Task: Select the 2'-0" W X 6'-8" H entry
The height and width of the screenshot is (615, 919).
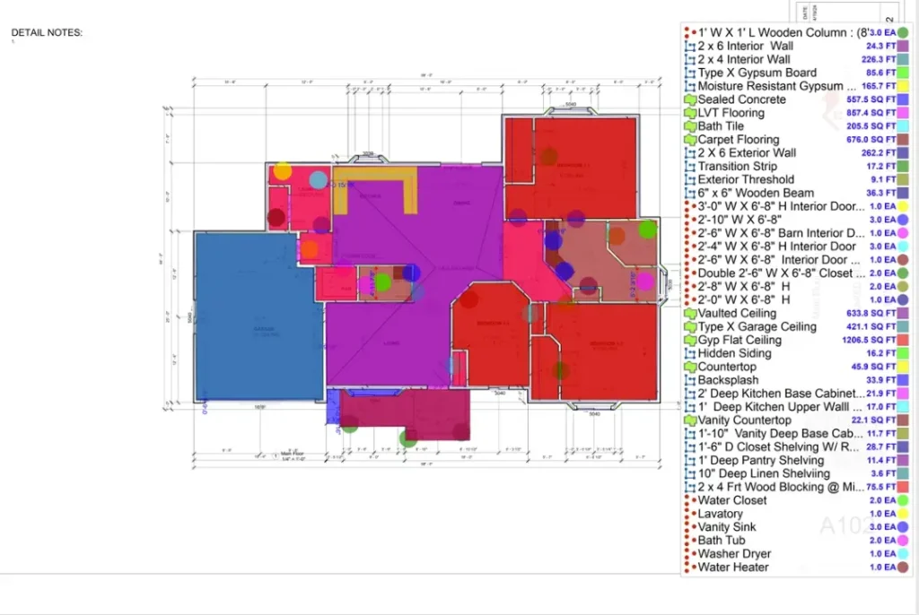Action: (797, 300)
